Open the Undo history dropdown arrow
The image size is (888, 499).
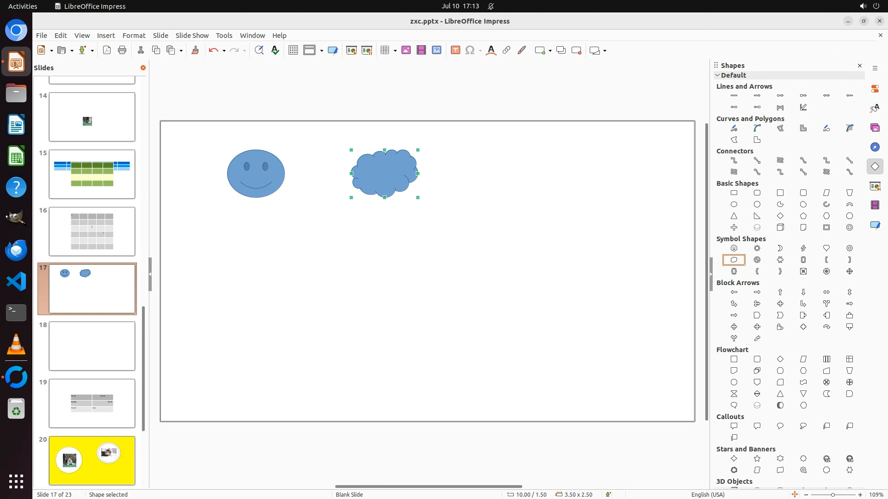[224, 51]
